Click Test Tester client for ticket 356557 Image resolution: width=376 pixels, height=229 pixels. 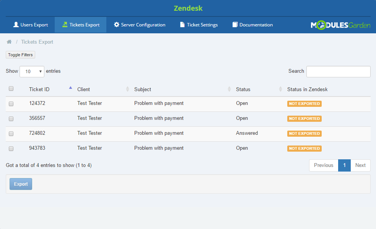pyautogui.click(x=90, y=118)
